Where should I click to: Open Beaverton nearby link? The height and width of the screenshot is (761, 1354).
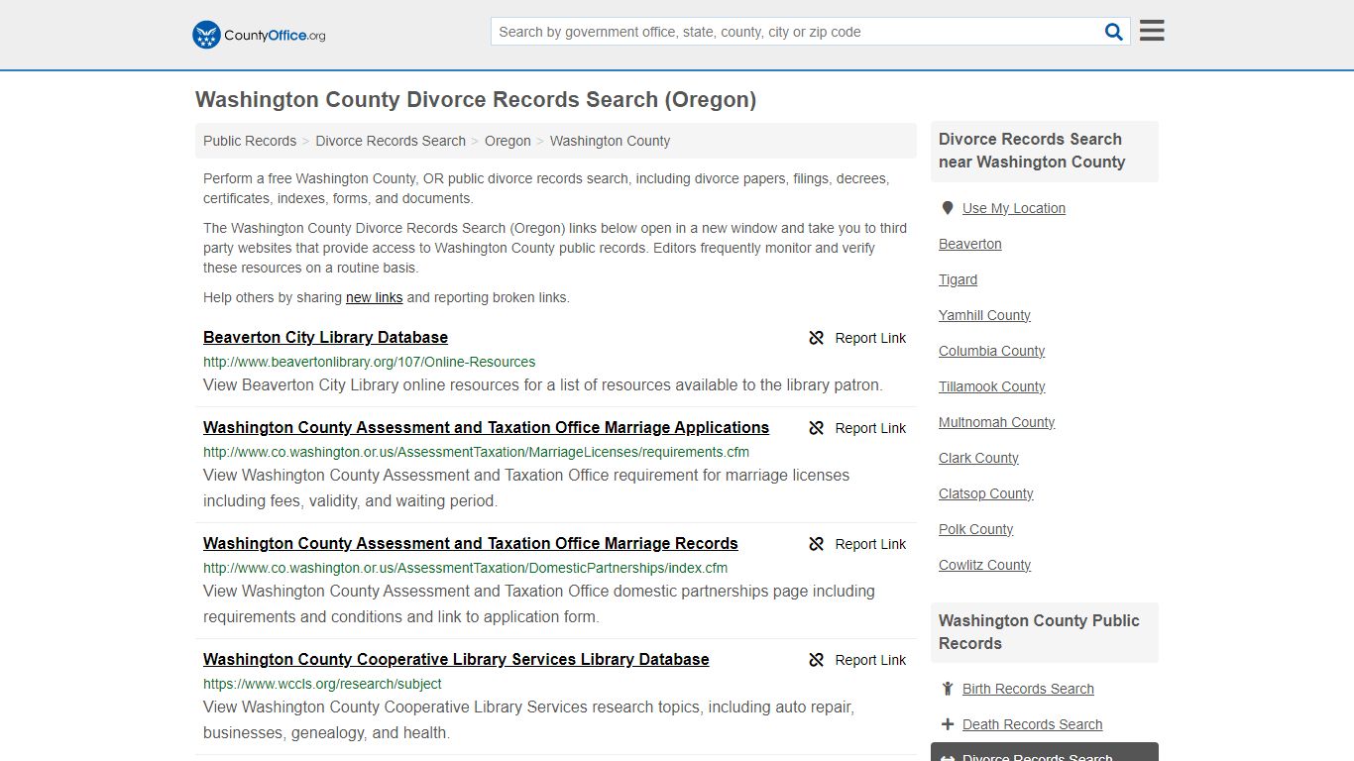tap(970, 244)
